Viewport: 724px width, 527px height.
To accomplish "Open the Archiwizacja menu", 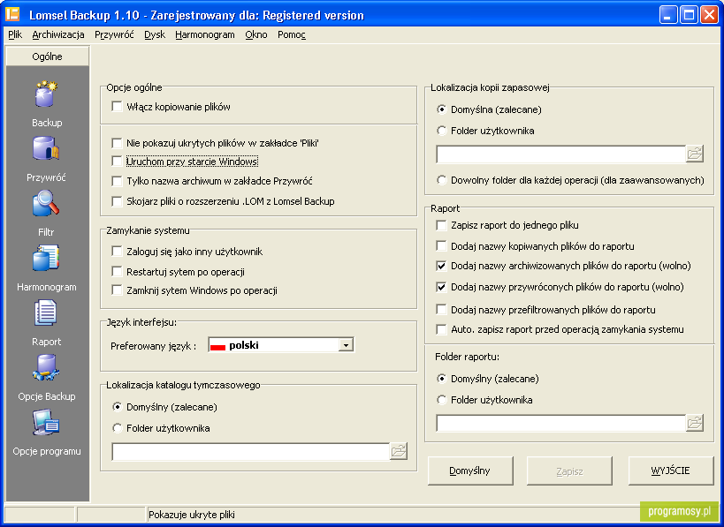I will click(58, 34).
